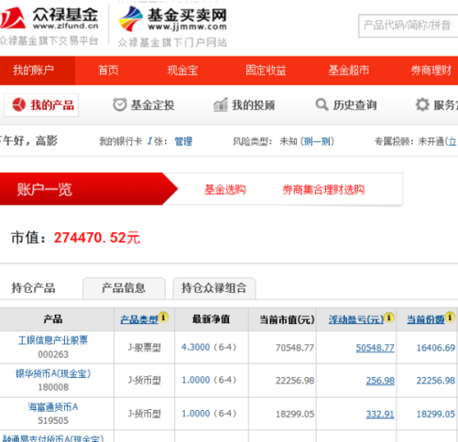
Task: Switch to the 产品信息 tab
Action: coord(124,288)
